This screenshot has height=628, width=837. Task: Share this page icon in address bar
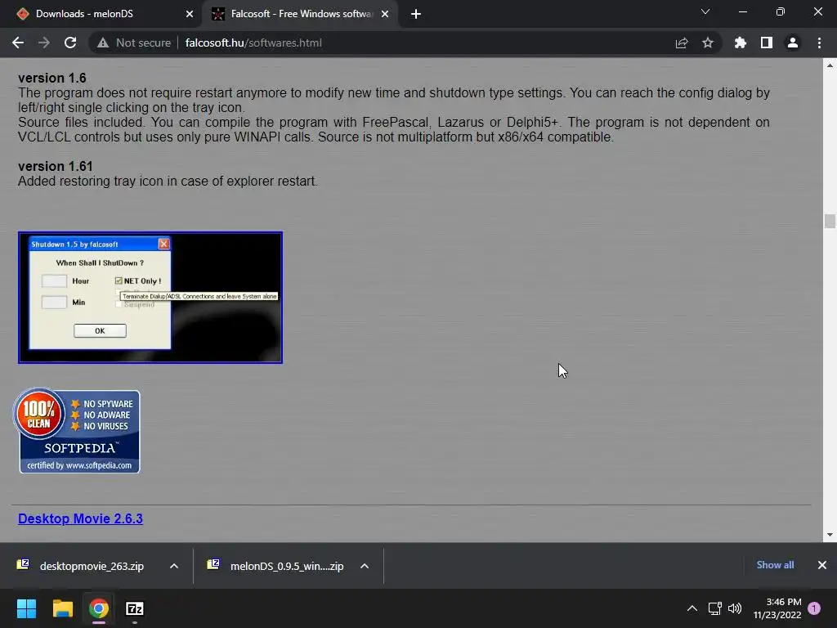tap(682, 43)
